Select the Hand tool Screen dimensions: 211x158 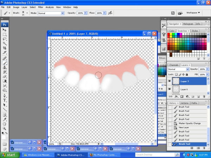point(5,124)
